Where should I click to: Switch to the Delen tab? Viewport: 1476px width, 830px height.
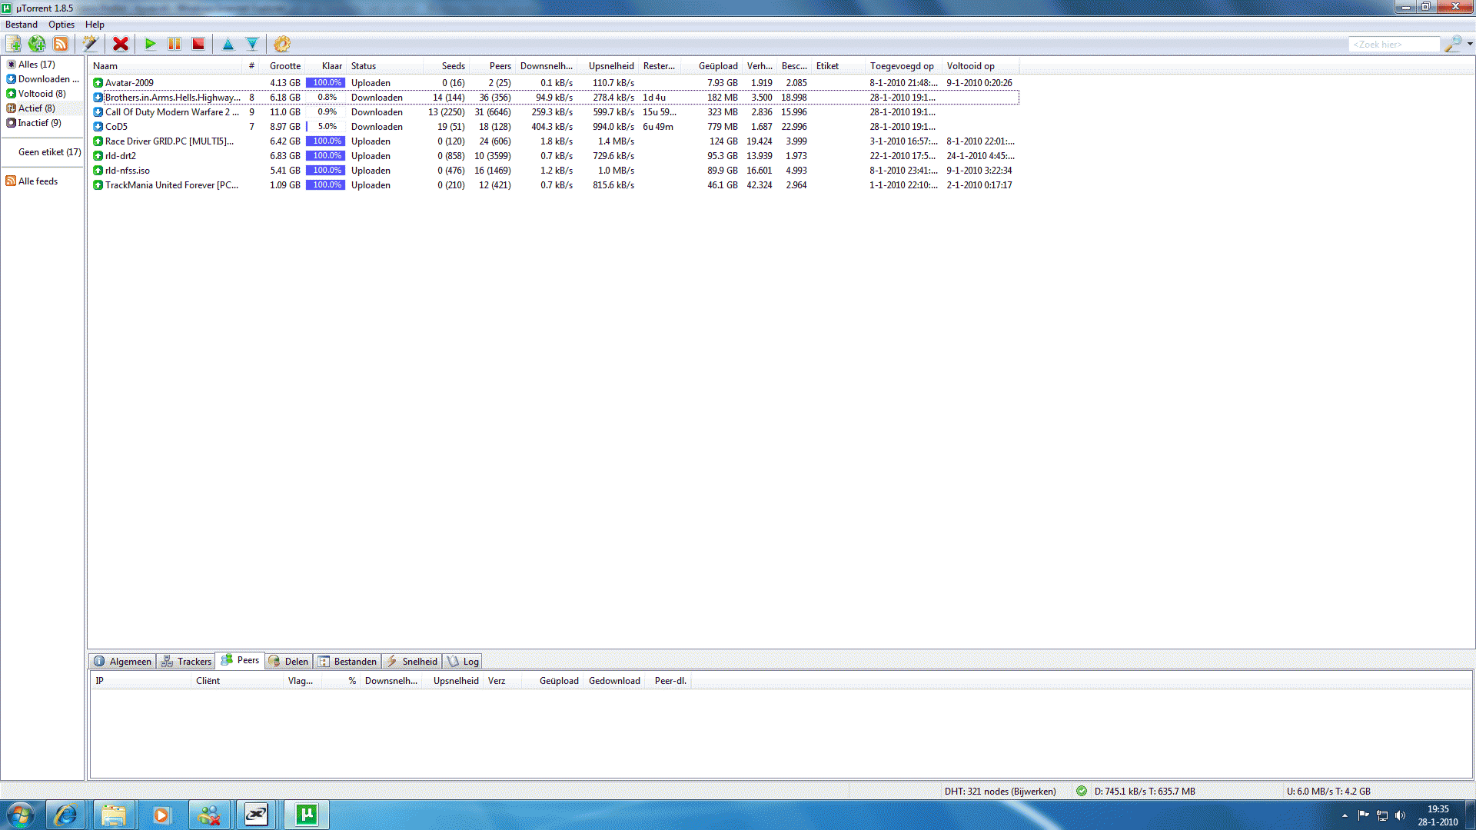point(289,661)
